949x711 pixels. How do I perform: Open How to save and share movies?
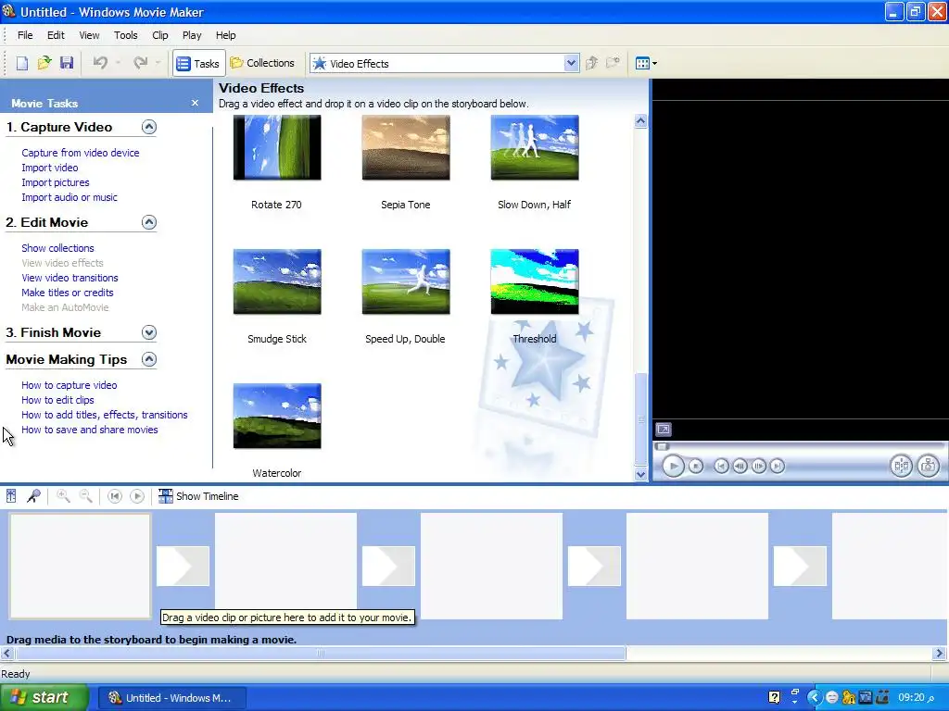tap(90, 430)
